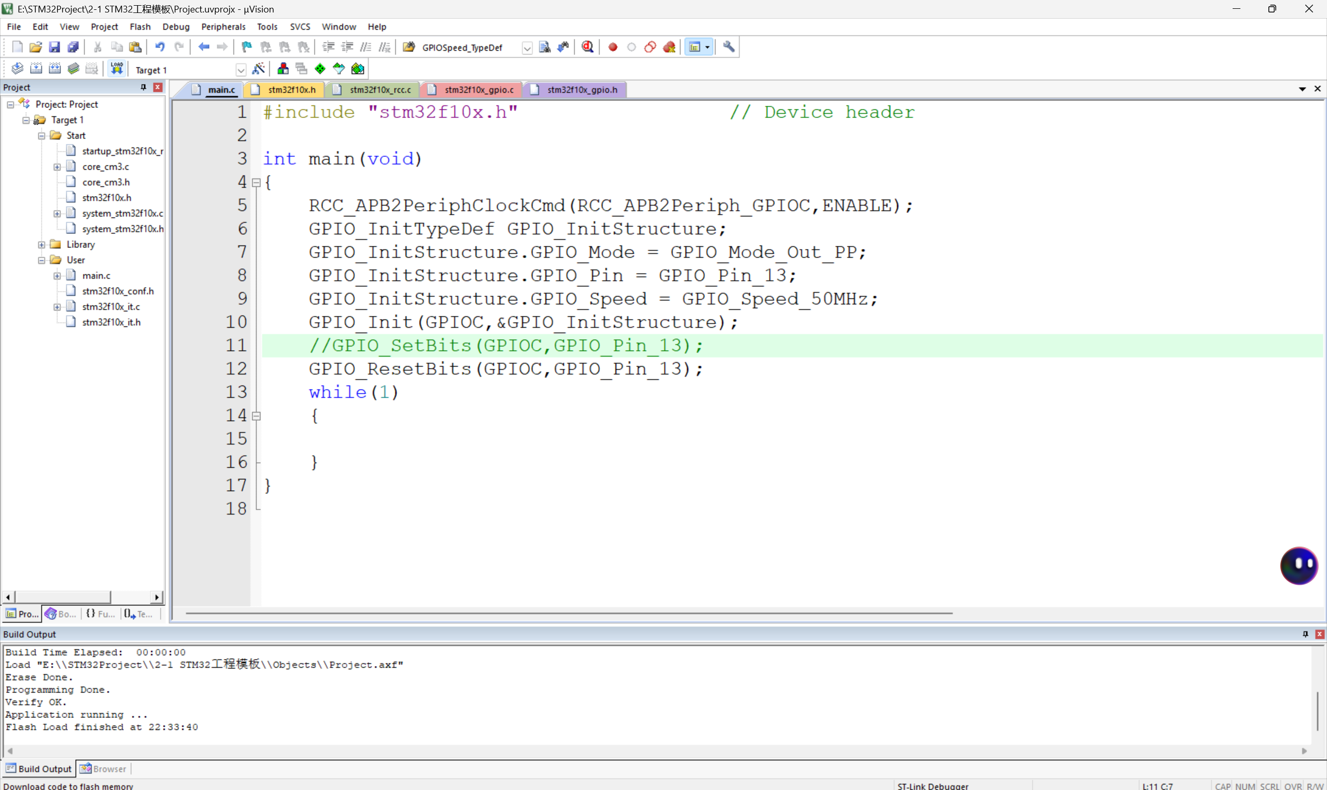This screenshot has height=790, width=1327.
Task: Open Configuration wrench icon
Action: tap(729, 47)
